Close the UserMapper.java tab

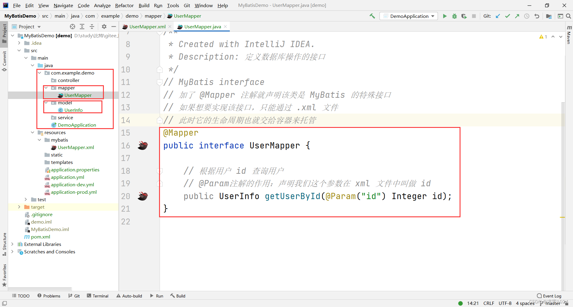point(225,27)
